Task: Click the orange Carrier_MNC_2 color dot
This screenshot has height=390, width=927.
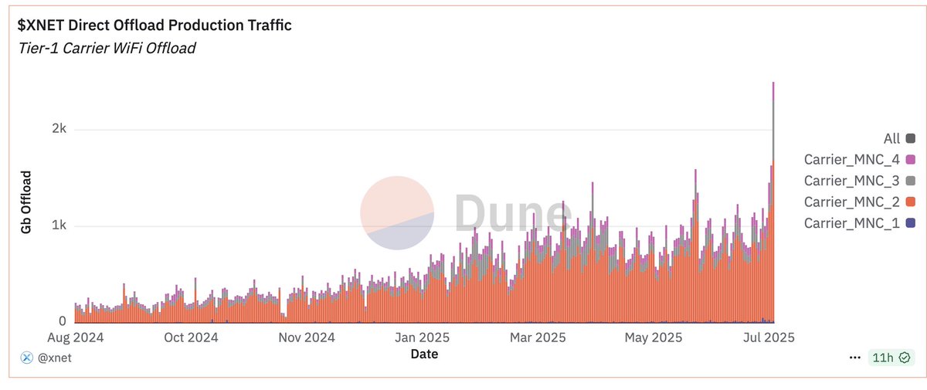Action: click(911, 202)
